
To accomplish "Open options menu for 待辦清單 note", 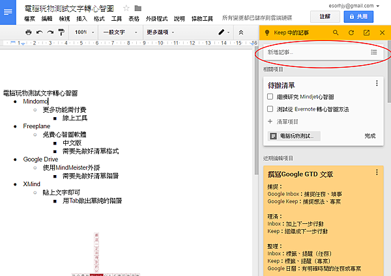I will (377, 83).
